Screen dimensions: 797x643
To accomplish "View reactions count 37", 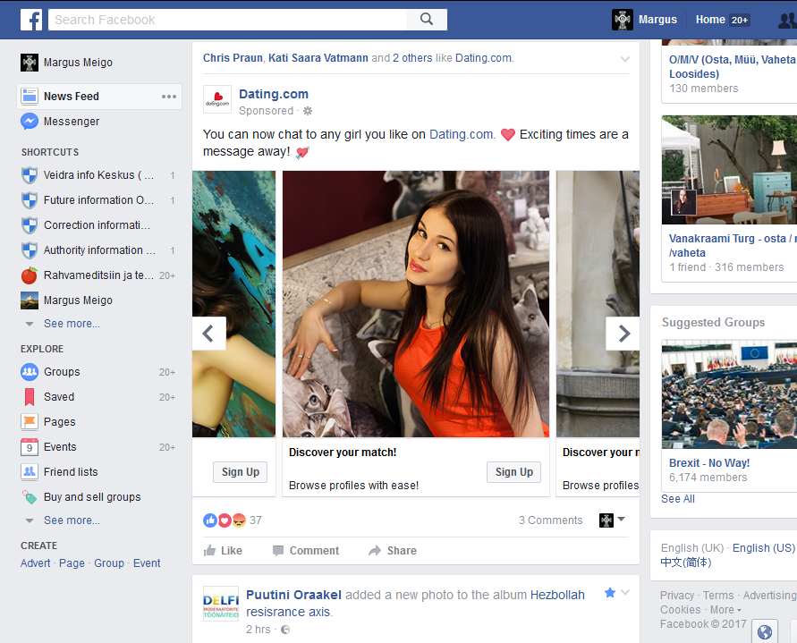I will coord(256,520).
